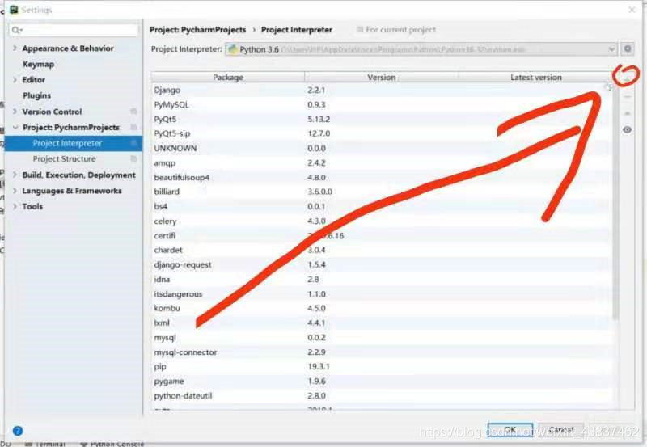
Task: Click the per-project icon beside Project Interpreter
Action: click(133, 143)
